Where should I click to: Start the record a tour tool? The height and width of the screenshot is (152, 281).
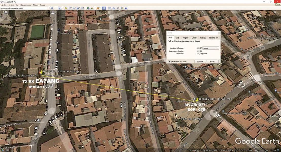pyautogui.click(x=82, y=8)
